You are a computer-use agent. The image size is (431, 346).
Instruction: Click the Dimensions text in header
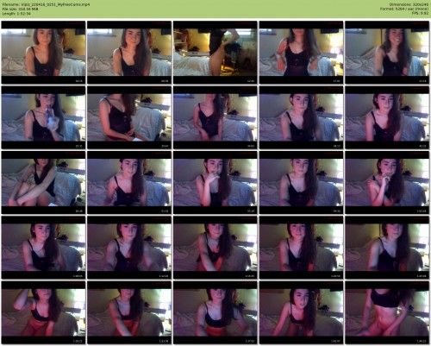pyautogui.click(x=409, y=4)
